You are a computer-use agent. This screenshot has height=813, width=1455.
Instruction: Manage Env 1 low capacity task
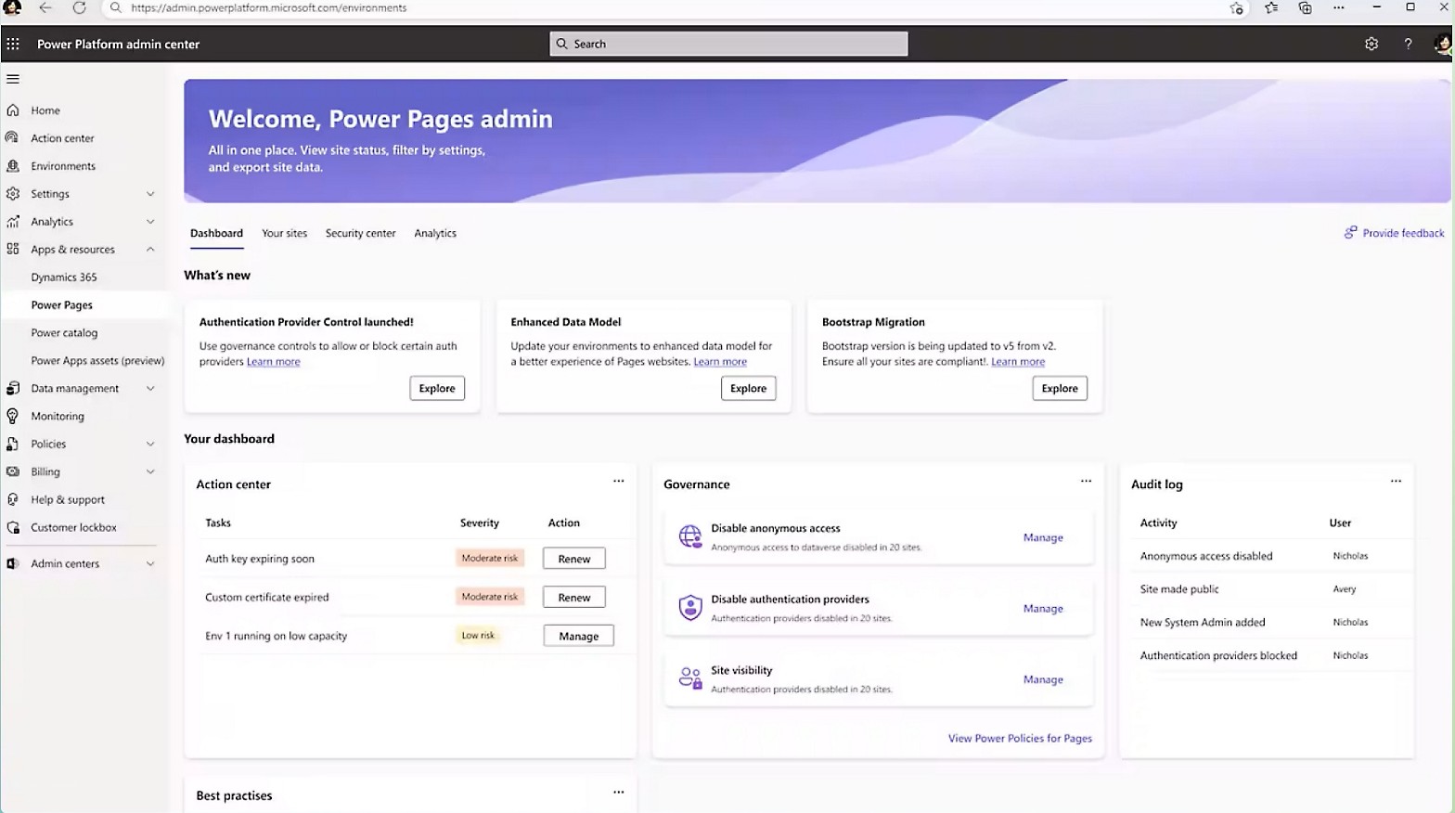[x=579, y=636]
